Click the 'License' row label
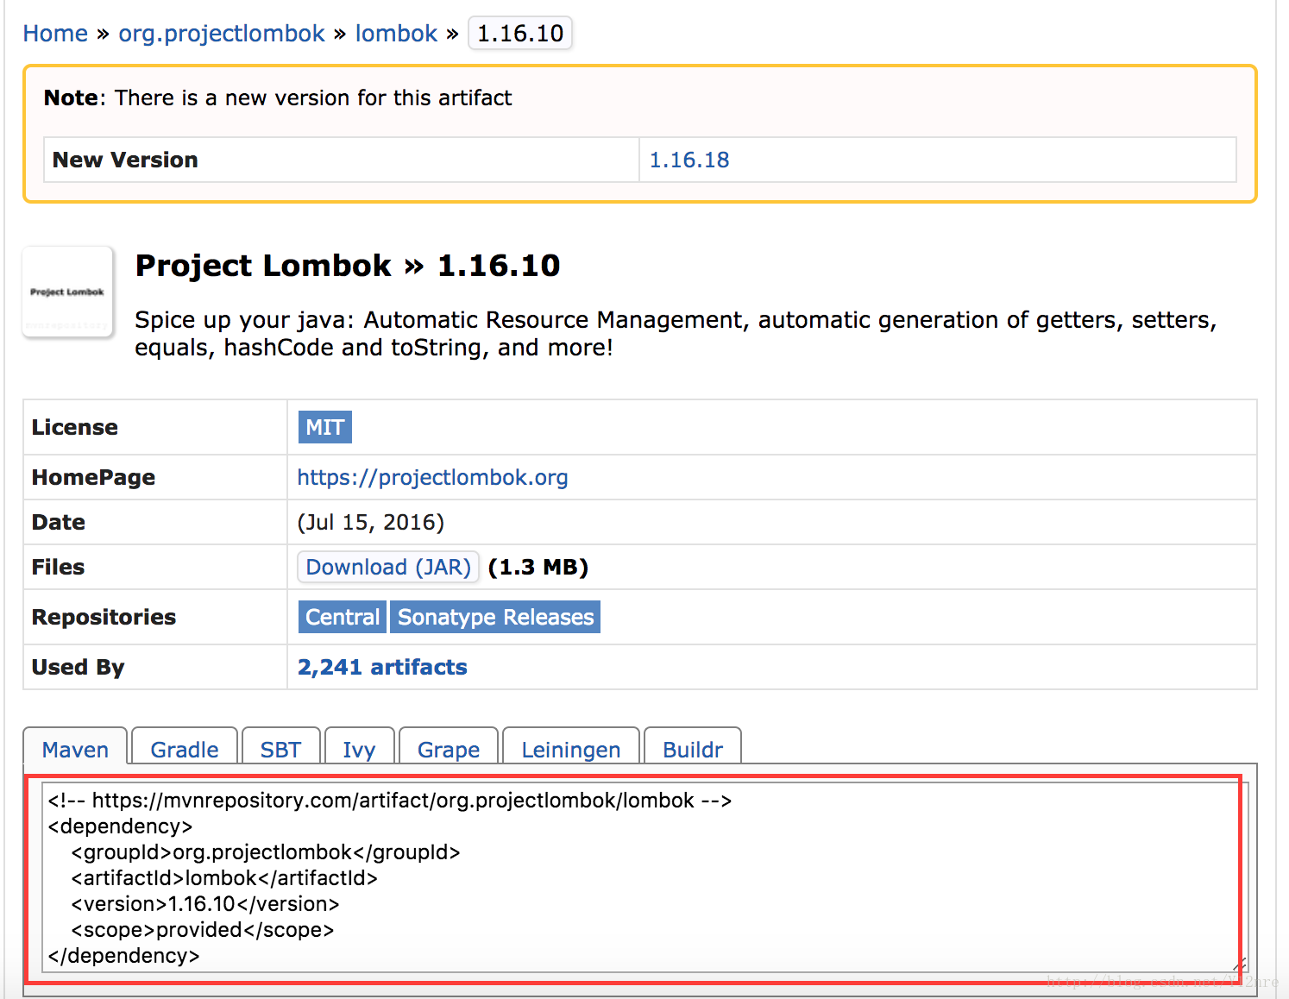 click(x=75, y=427)
